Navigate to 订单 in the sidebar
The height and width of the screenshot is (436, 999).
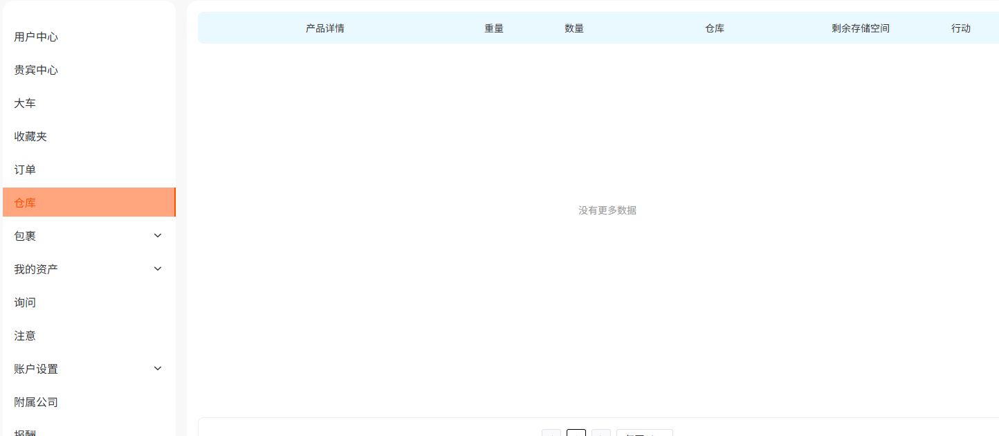click(x=25, y=170)
